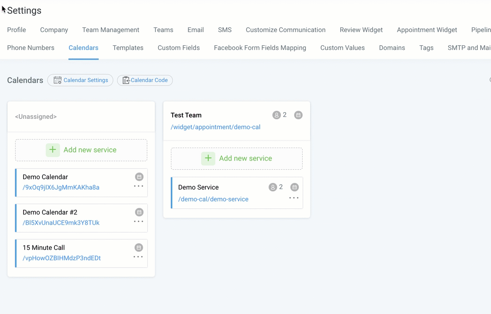Switch to the Templates tab
This screenshot has width=491, height=314.
point(128,48)
